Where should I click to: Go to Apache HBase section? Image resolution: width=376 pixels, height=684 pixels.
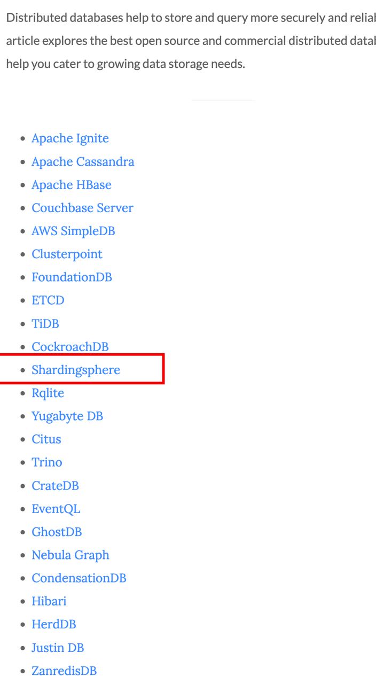click(x=72, y=185)
